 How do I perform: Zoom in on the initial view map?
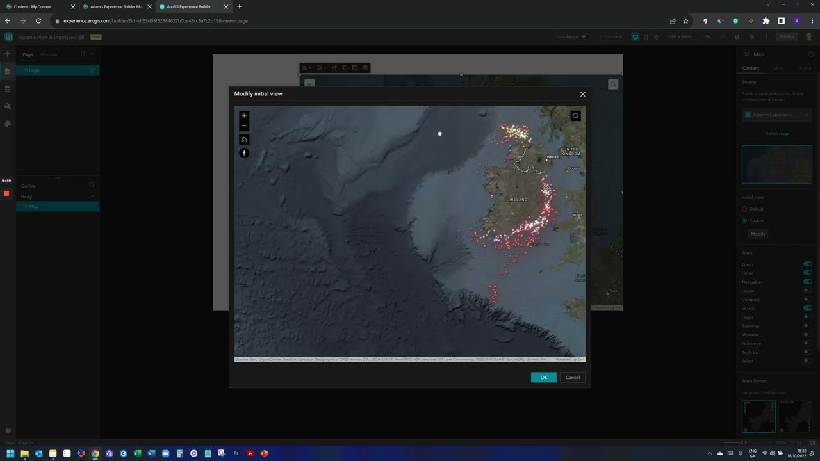pyautogui.click(x=243, y=116)
